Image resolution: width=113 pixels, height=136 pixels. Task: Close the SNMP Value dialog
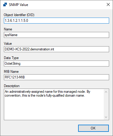[108, 4]
